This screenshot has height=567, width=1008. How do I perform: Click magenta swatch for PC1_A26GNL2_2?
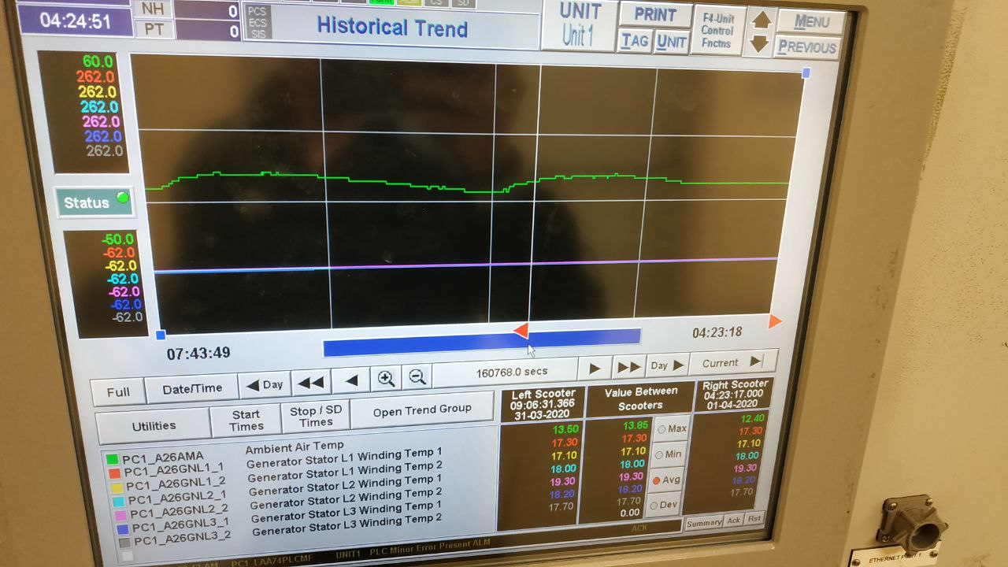click(121, 514)
